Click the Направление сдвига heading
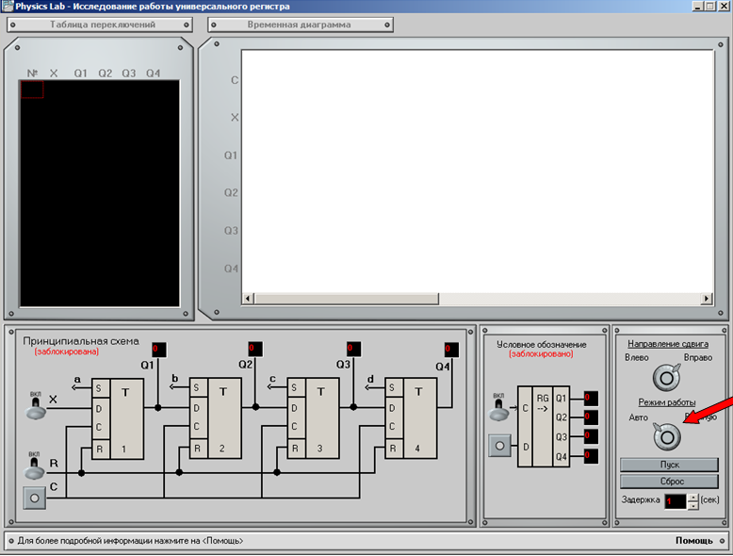Viewport: 733px width, 556px height. click(668, 344)
